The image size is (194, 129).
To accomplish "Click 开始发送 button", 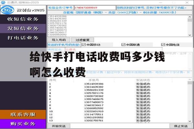I will click(x=59, y=126).
